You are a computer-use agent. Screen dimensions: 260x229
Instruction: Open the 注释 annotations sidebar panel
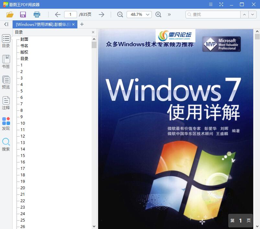[x=6, y=103]
